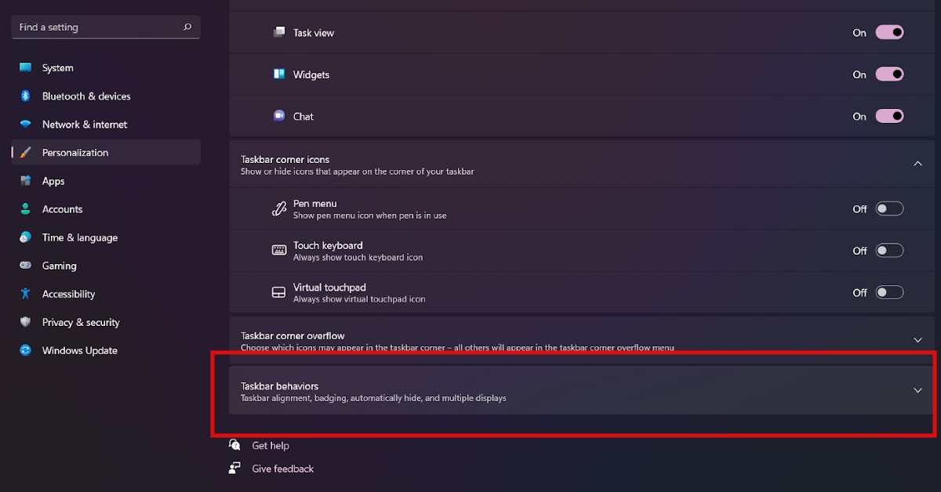Screen dimensions: 941x492
Task: Turn on Touch keyboard icon display
Action: point(888,250)
